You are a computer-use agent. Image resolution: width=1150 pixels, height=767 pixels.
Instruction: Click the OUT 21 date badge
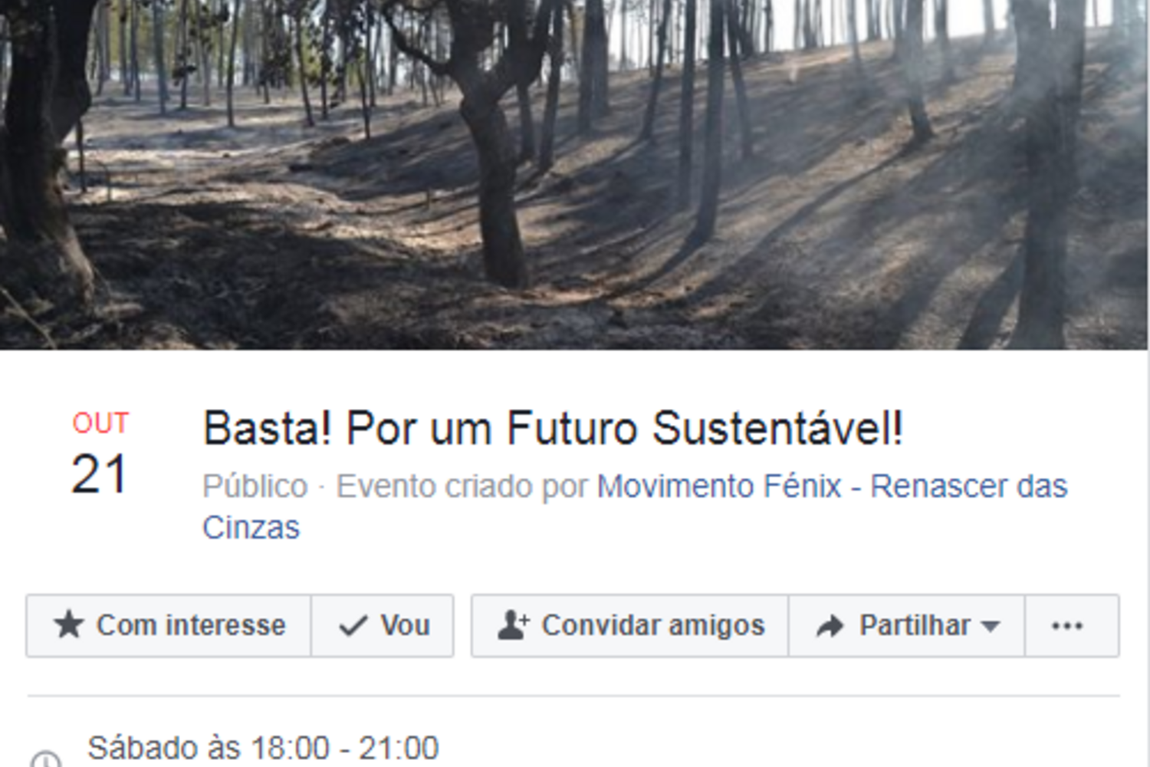(100, 454)
